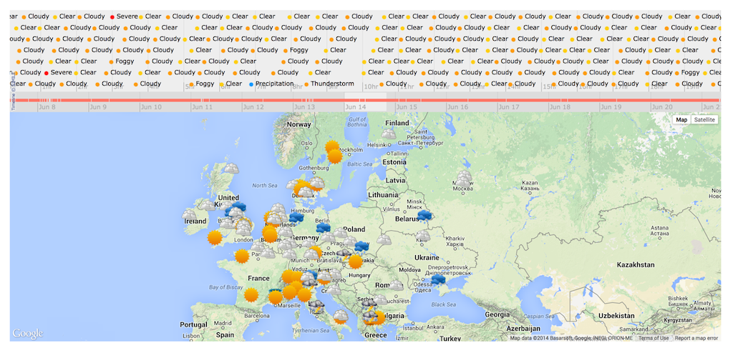The image size is (733, 353).
Task: Click the cloud icon over Romania
Action: pyautogui.click(x=395, y=285)
